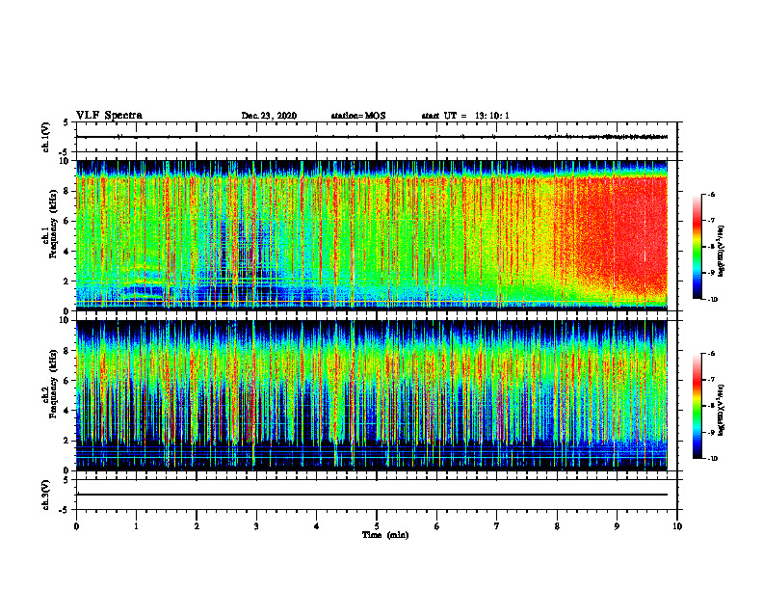Click time axis tick label "7"
Viewport: 763px width, 590px height.
point(497,526)
